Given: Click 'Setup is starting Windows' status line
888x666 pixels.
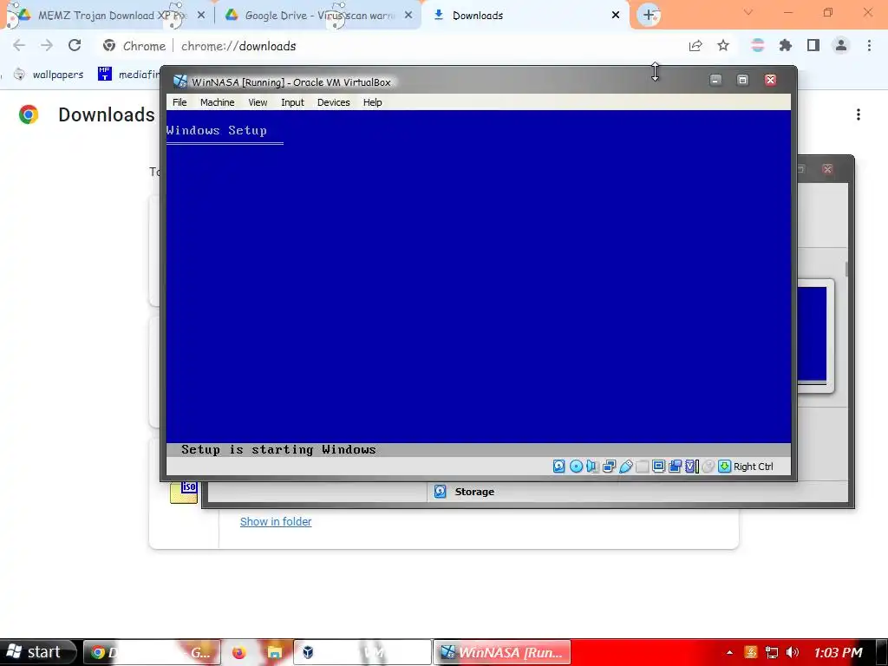Looking at the screenshot, I should (x=278, y=450).
